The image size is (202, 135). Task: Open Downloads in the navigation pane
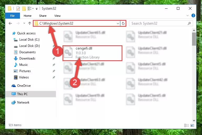[x=27, y=58]
